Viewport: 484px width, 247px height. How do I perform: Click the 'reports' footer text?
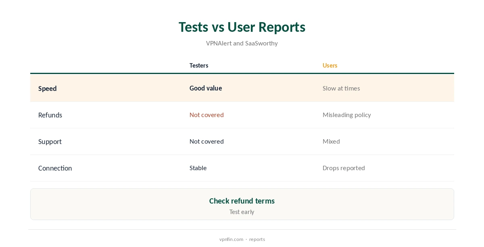257,239
